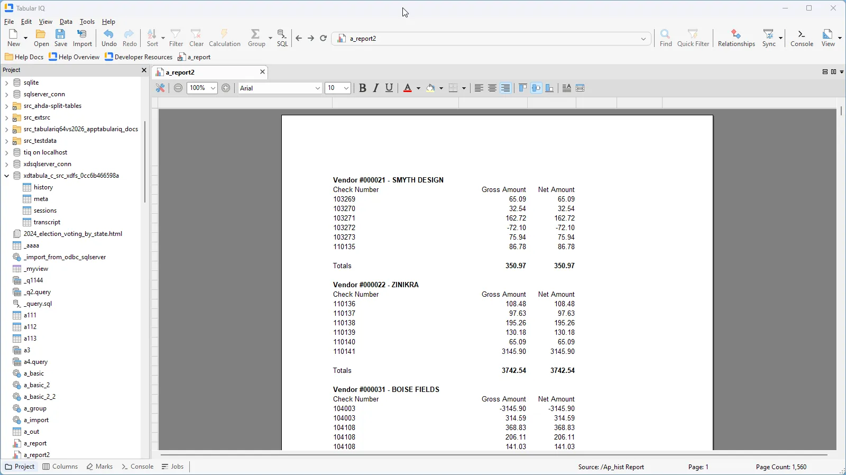Image resolution: width=846 pixels, height=475 pixels.
Task: Open the zoom percentage dropdown
Action: click(x=213, y=88)
